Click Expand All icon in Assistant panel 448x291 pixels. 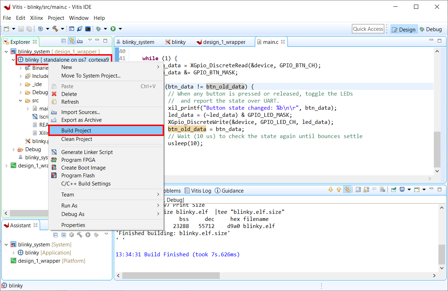[64, 235]
